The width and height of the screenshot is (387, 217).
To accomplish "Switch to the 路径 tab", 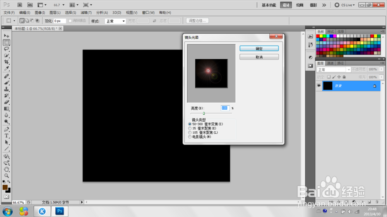I will 340,63.
